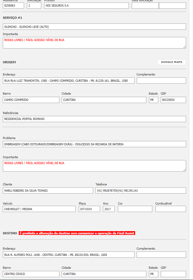The height and width of the screenshot is (280, 193).
Task: Click the origin CEP field 80220050
Action: (x=173, y=100)
